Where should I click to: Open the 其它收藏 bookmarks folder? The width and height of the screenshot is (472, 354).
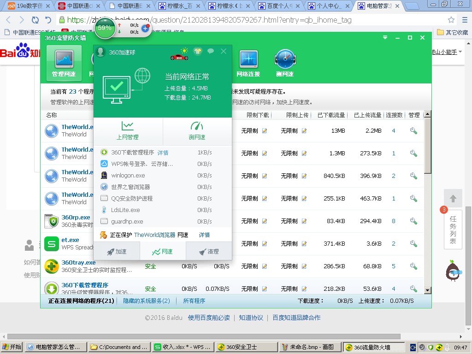pos(453,32)
